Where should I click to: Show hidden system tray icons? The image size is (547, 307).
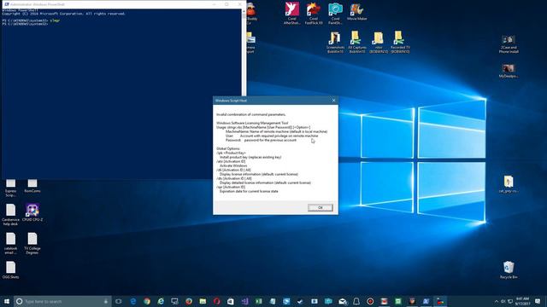click(x=497, y=301)
